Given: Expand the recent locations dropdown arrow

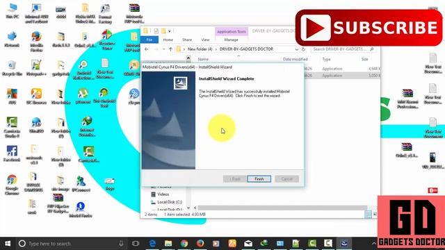Looking at the screenshot, I should click(x=164, y=49).
